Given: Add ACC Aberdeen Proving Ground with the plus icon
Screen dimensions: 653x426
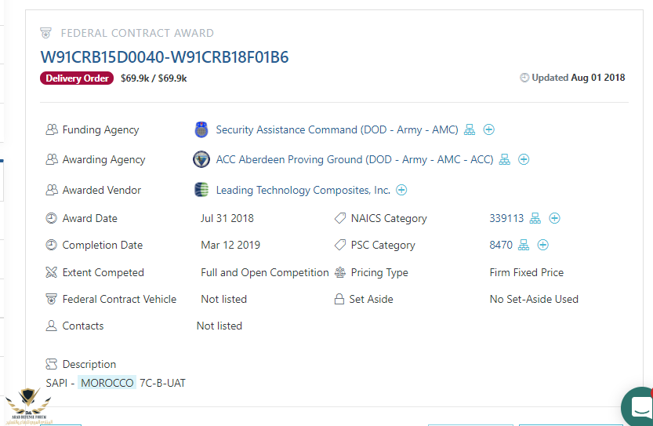Looking at the screenshot, I should tap(524, 159).
